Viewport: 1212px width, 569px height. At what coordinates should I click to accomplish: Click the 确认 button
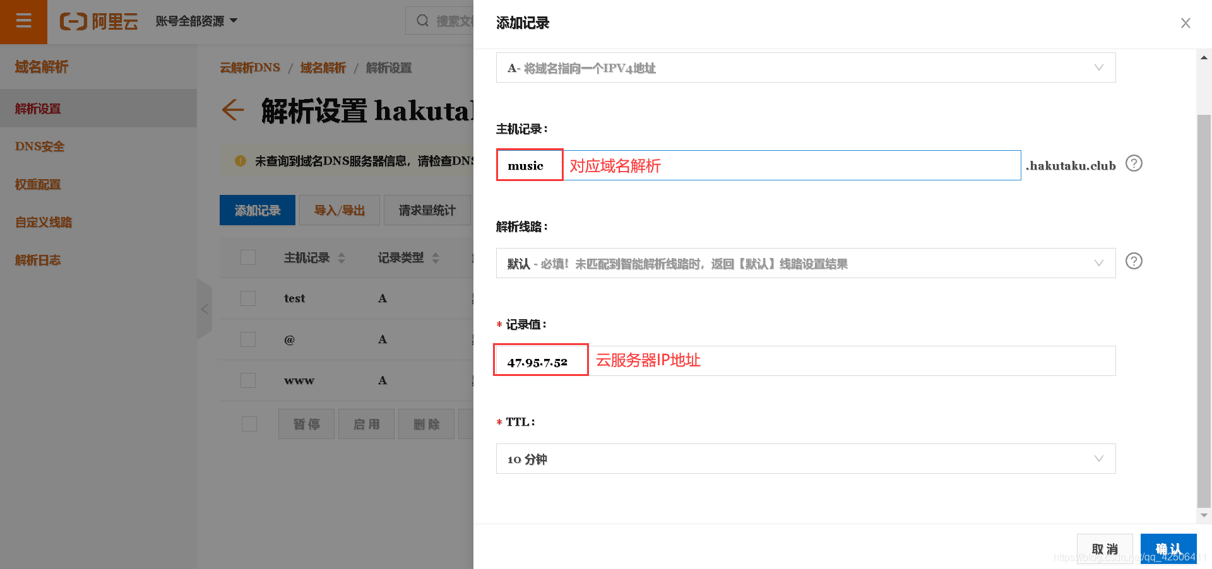1168,549
